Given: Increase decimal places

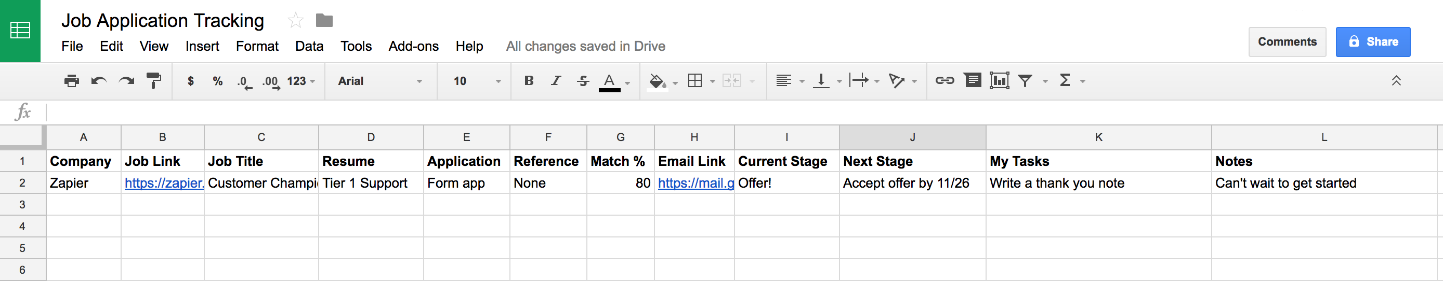Looking at the screenshot, I should pyautogui.click(x=271, y=82).
